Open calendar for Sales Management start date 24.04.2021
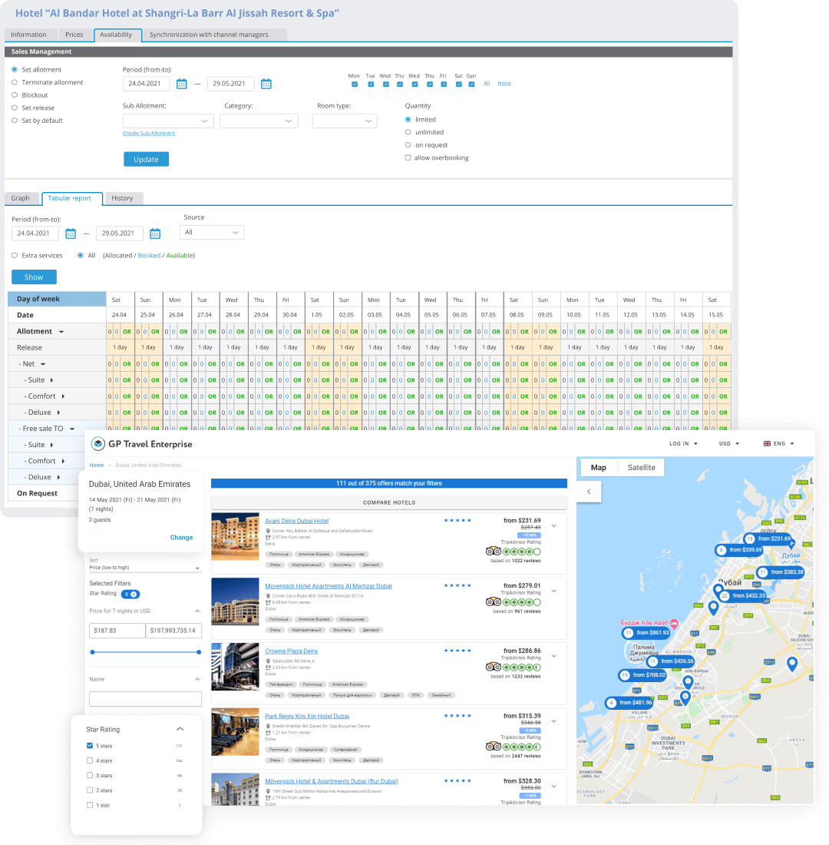The height and width of the screenshot is (845, 829). point(181,84)
